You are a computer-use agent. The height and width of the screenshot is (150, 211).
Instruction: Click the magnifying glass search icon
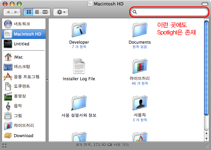[x=135, y=12]
